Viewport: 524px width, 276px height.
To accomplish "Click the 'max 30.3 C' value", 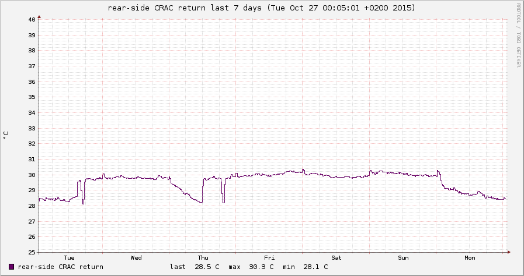I will pyautogui.click(x=251, y=267).
